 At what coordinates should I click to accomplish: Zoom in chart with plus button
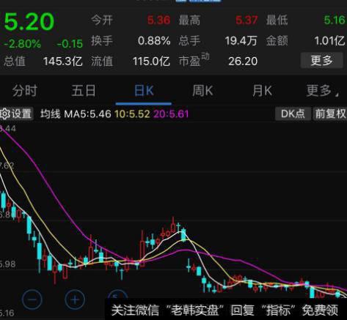[x=75, y=299]
